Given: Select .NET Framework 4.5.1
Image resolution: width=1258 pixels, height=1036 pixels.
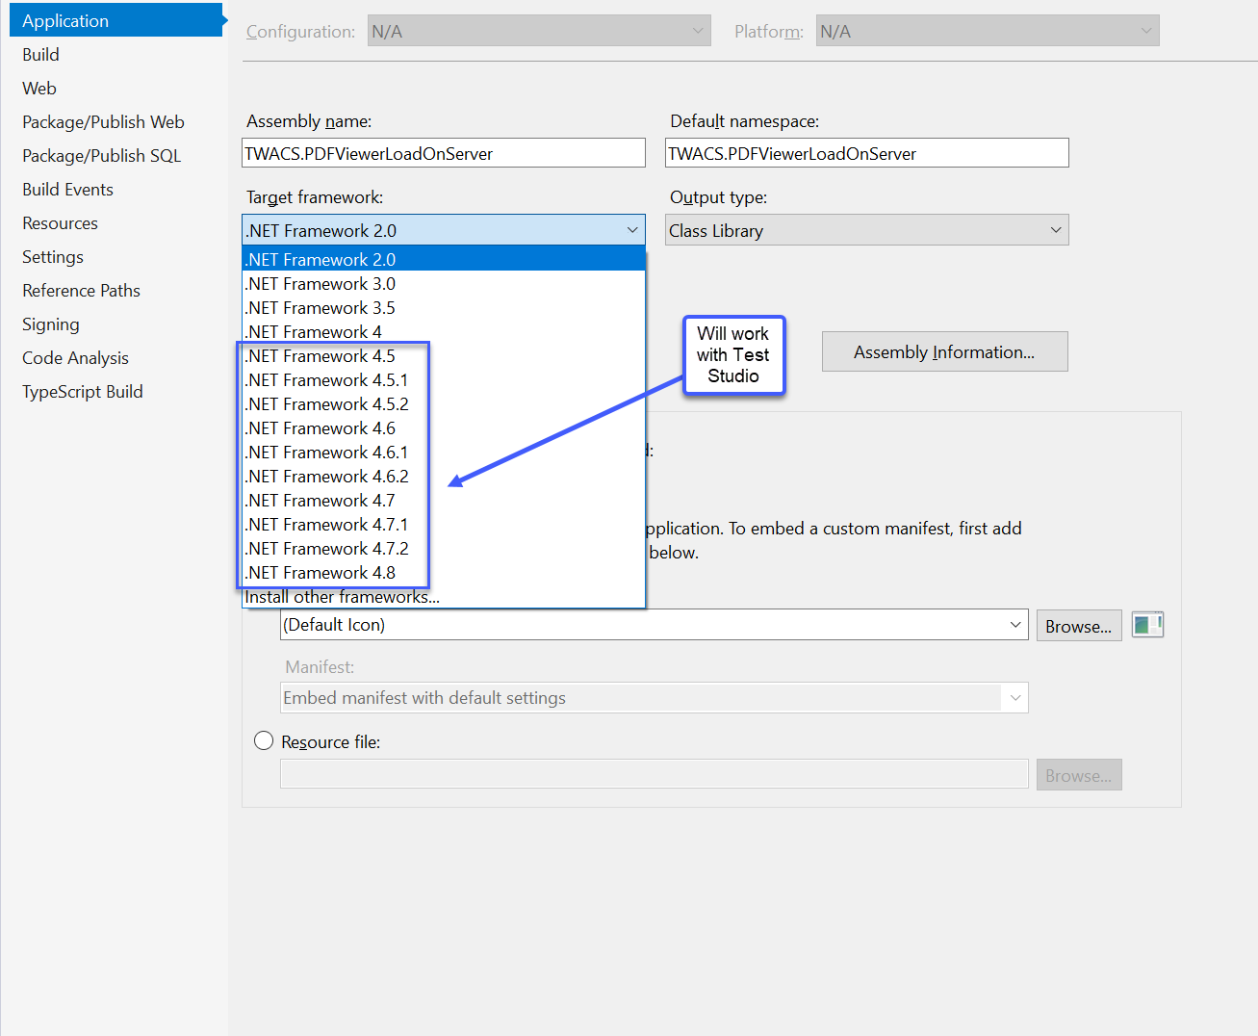Looking at the screenshot, I should 444,379.
